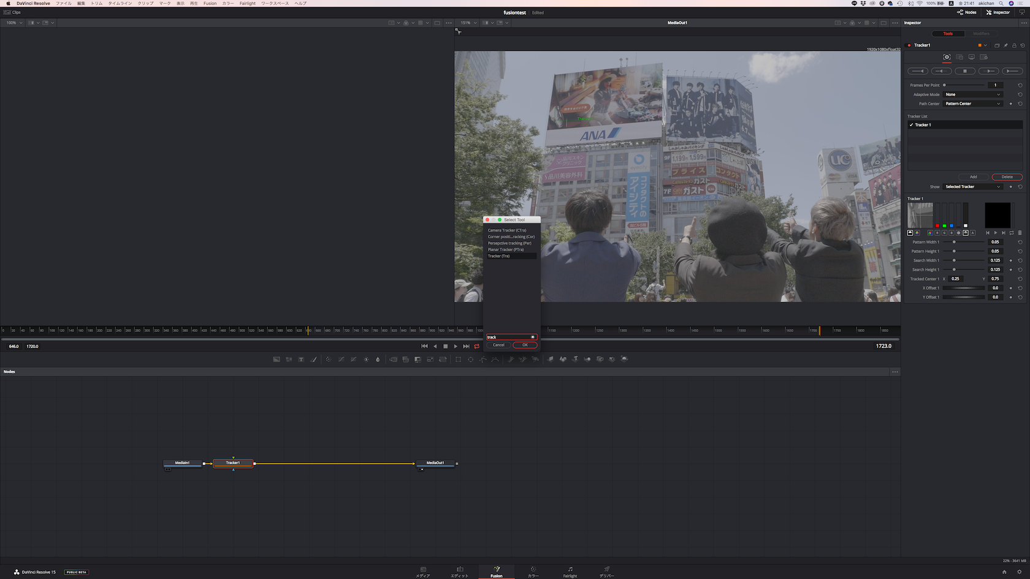Click OK in the Select Tool dialog
The image size is (1030, 579).
(525, 345)
